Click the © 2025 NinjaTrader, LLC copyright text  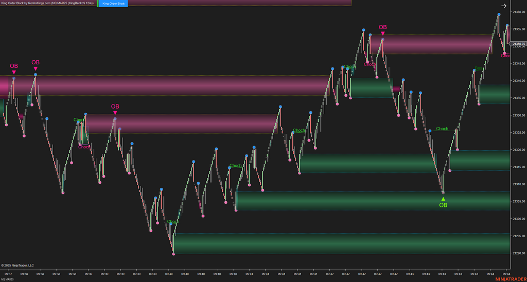tap(17, 265)
